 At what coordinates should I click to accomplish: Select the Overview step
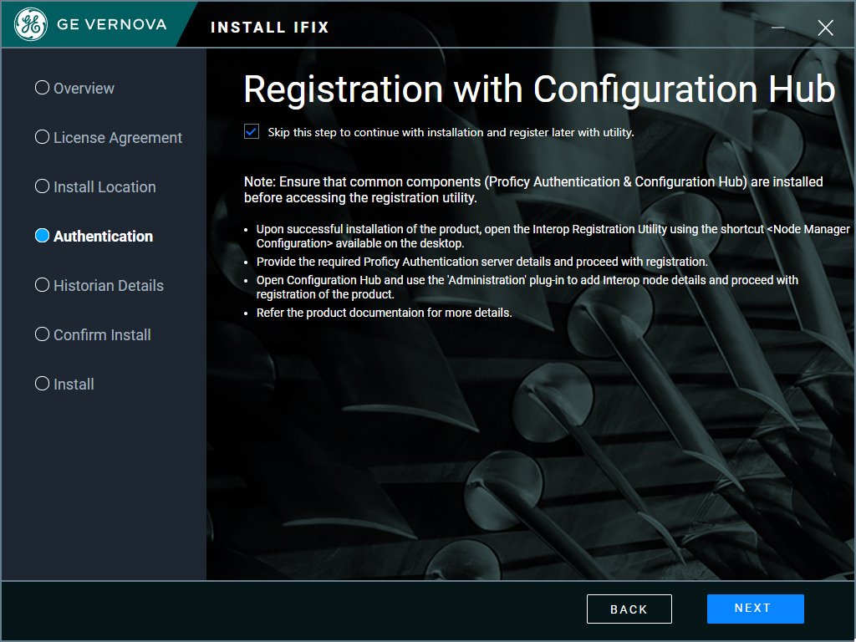coord(74,88)
